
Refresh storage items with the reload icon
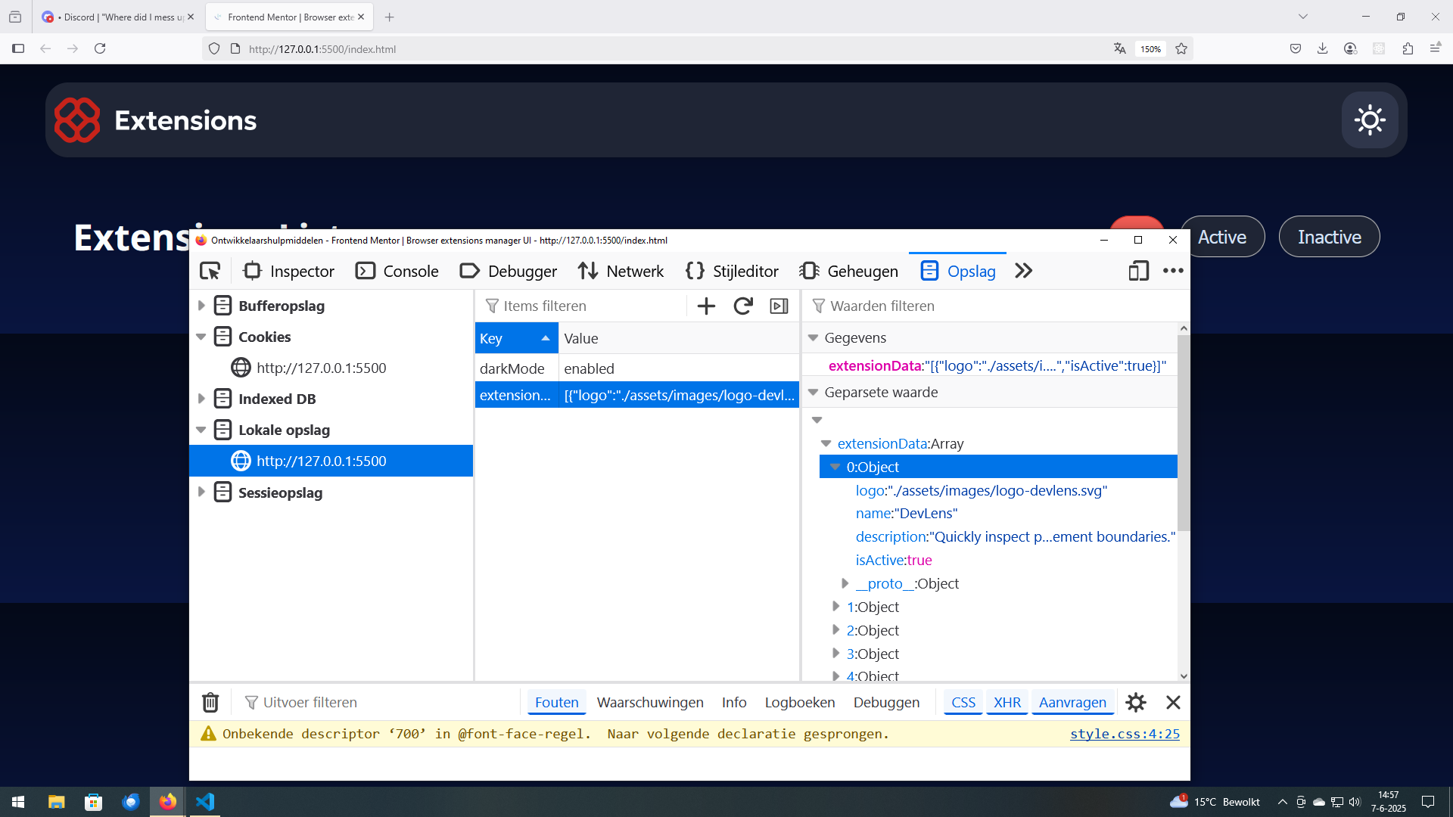[x=742, y=306]
